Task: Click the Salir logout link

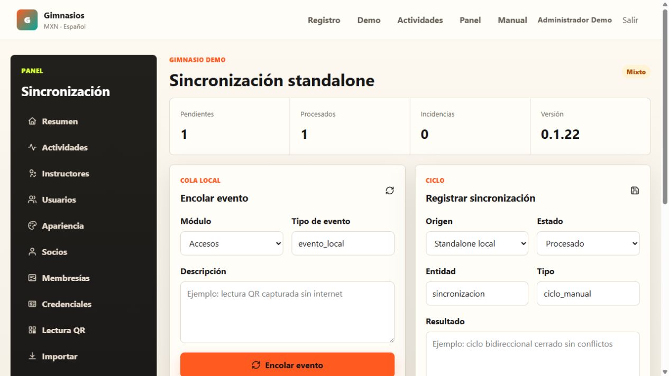Action: tap(630, 20)
